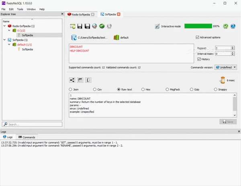
Task: Click the green 100% progress bar
Action: [x=198, y=26]
